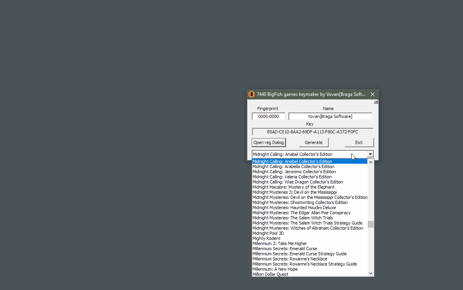Click the dropdown list scrollbar thumb
Image resolution: width=463 pixels, height=290 pixels.
click(x=371, y=224)
